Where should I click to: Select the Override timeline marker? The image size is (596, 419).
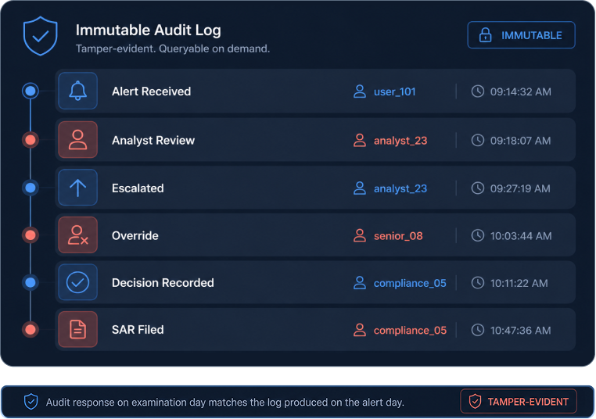tap(31, 235)
